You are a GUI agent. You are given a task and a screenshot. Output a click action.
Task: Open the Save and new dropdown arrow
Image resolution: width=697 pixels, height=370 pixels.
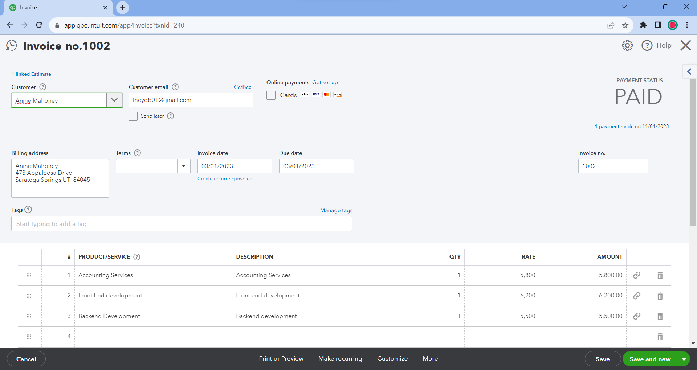[684, 359]
